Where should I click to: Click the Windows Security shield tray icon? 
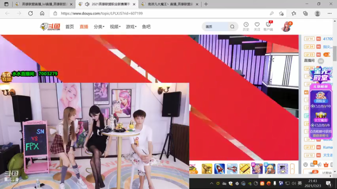pos(230,184)
